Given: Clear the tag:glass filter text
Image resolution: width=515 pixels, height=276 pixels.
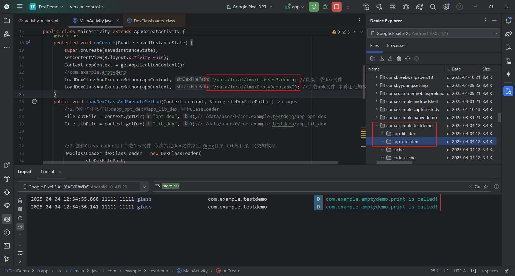Looking at the screenshot, I should [x=470, y=187].
